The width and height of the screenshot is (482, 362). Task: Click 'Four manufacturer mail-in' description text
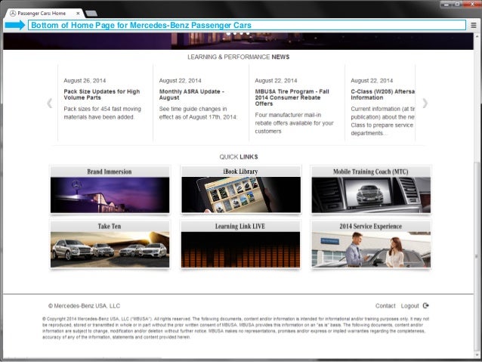click(x=288, y=115)
